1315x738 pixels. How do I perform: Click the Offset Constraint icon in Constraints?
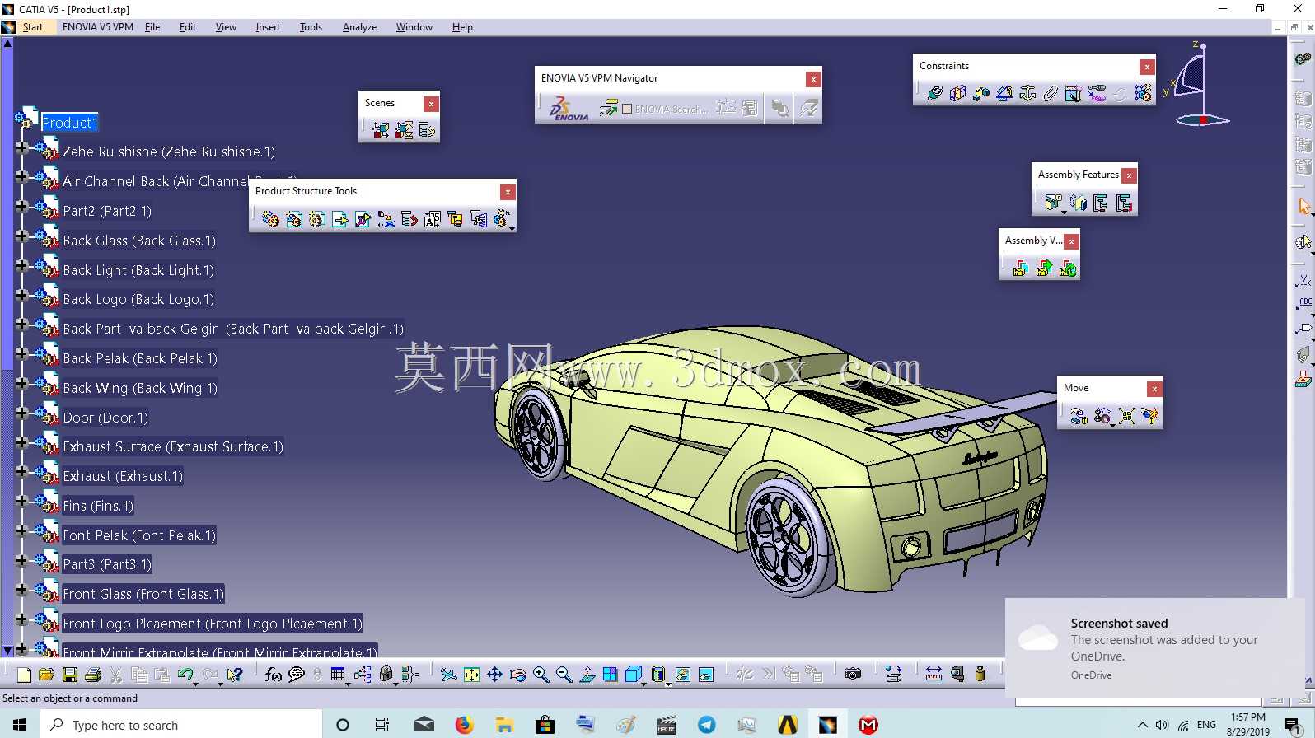point(980,93)
